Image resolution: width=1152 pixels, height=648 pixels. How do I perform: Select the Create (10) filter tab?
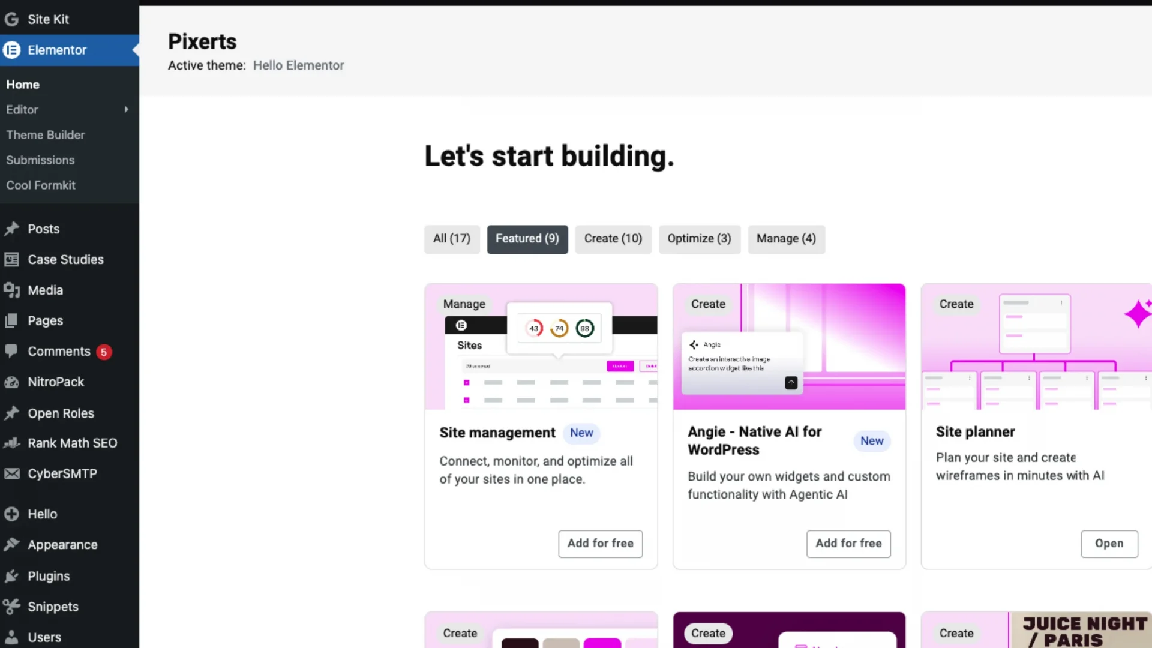(x=613, y=239)
